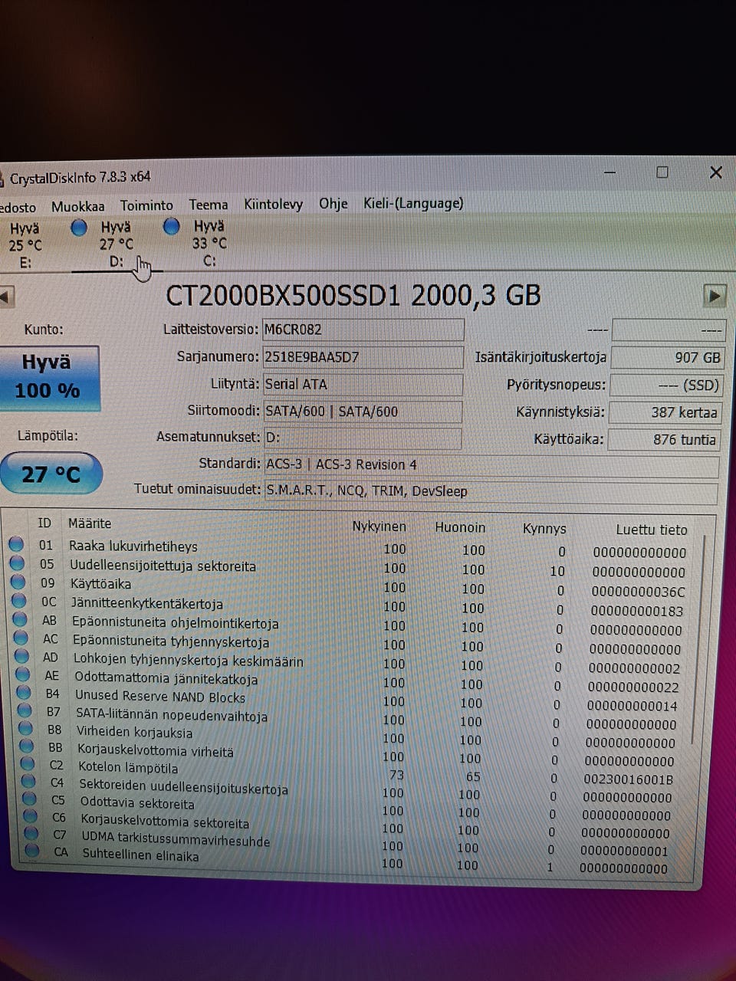Click status dot for Korjauskelvottomia virheitä
This screenshot has width=736, height=981.
tap(27, 746)
